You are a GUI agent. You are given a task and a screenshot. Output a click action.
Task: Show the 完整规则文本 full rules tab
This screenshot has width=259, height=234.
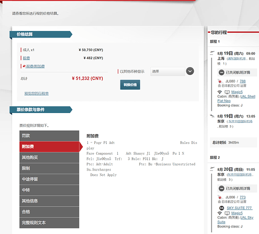(49, 223)
